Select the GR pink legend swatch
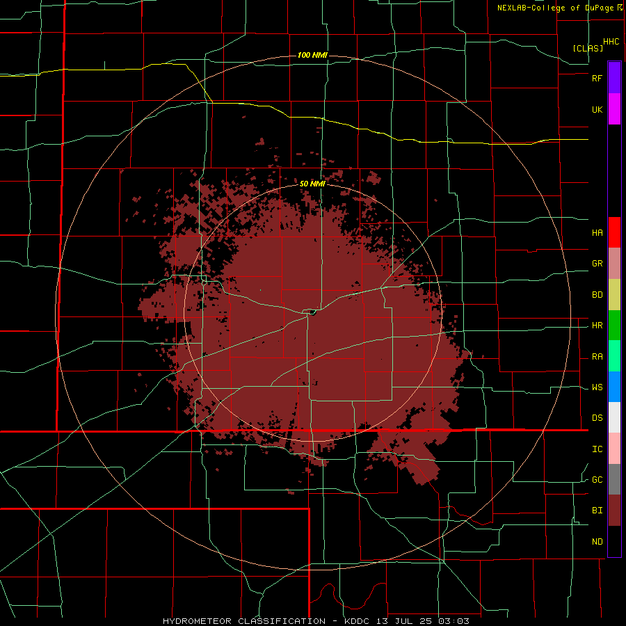Viewport: 626px width, 626px height. point(614,263)
